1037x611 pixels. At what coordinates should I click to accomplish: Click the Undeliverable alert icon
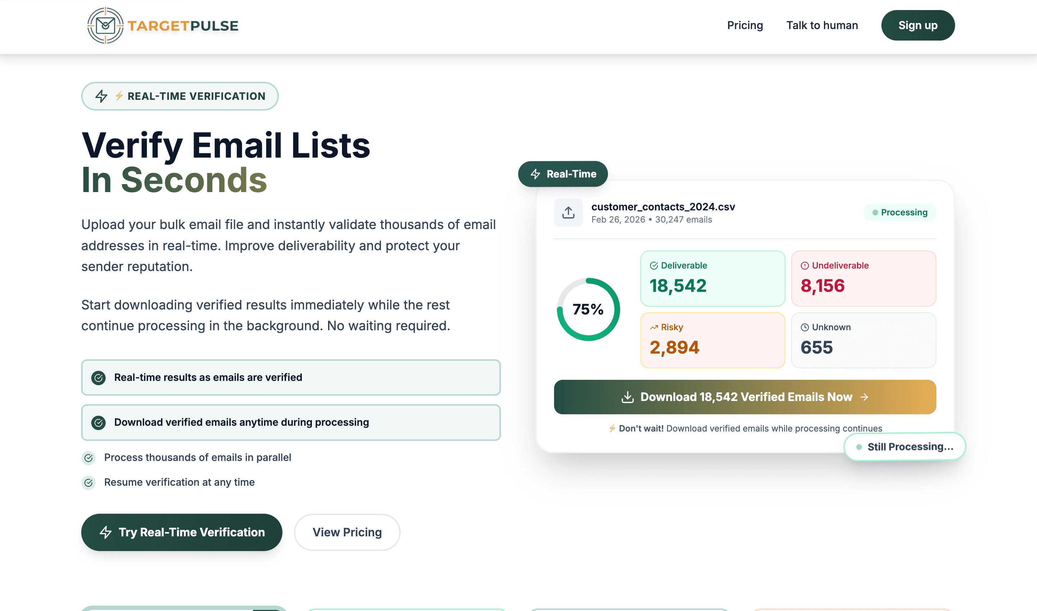point(805,266)
